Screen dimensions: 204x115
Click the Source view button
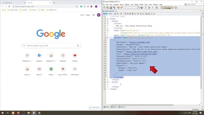pyautogui.click(x=105, y=14)
